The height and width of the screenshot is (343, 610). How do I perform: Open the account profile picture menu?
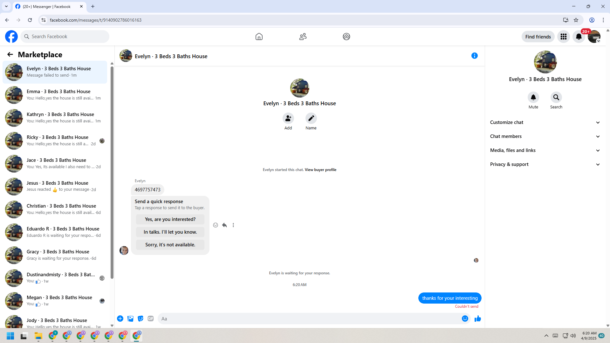(594, 37)
